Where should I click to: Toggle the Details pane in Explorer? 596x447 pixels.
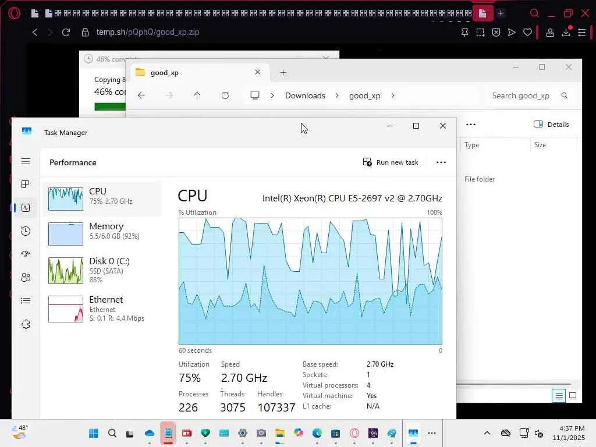coord(551,125)
